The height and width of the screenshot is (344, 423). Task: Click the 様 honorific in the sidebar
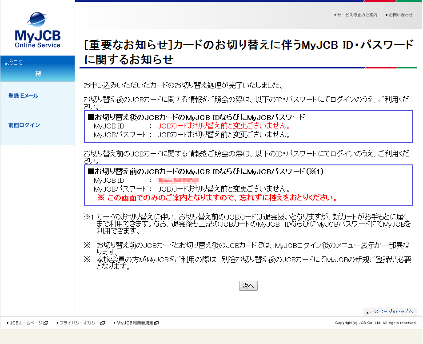(x=38, y=74)
